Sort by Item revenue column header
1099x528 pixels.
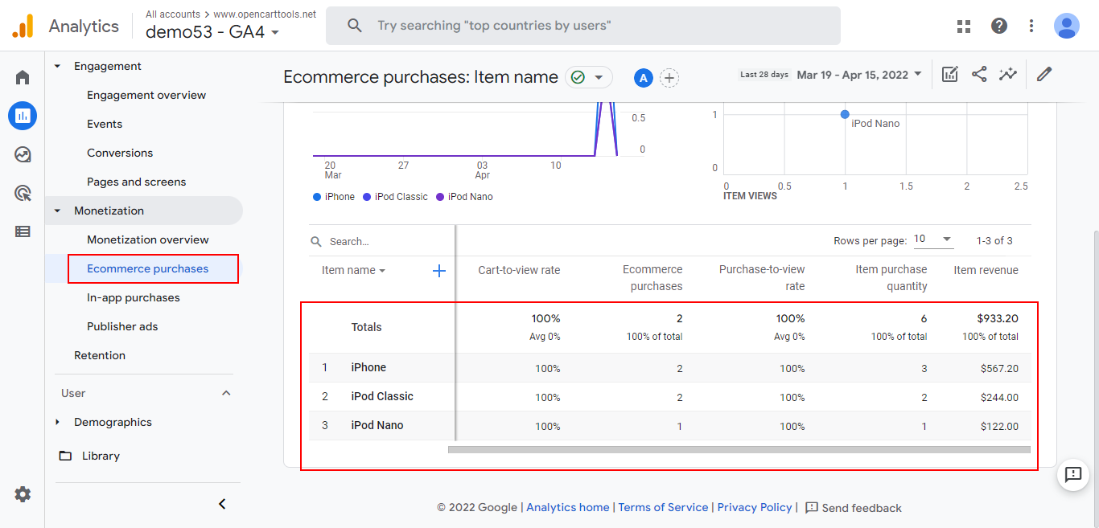pyautogui.click(x=986, y=270)
